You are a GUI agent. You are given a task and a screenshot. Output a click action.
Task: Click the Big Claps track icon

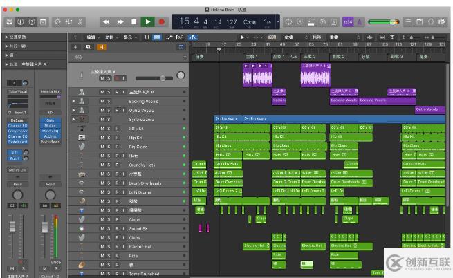(82, 147)
